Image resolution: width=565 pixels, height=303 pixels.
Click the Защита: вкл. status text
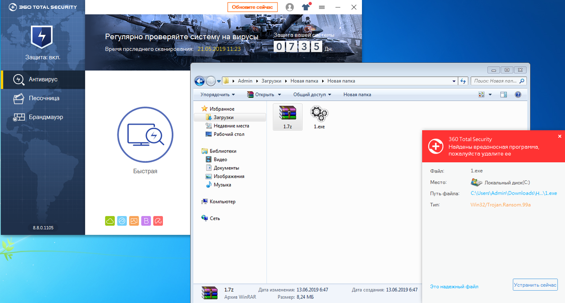[43, 57]
